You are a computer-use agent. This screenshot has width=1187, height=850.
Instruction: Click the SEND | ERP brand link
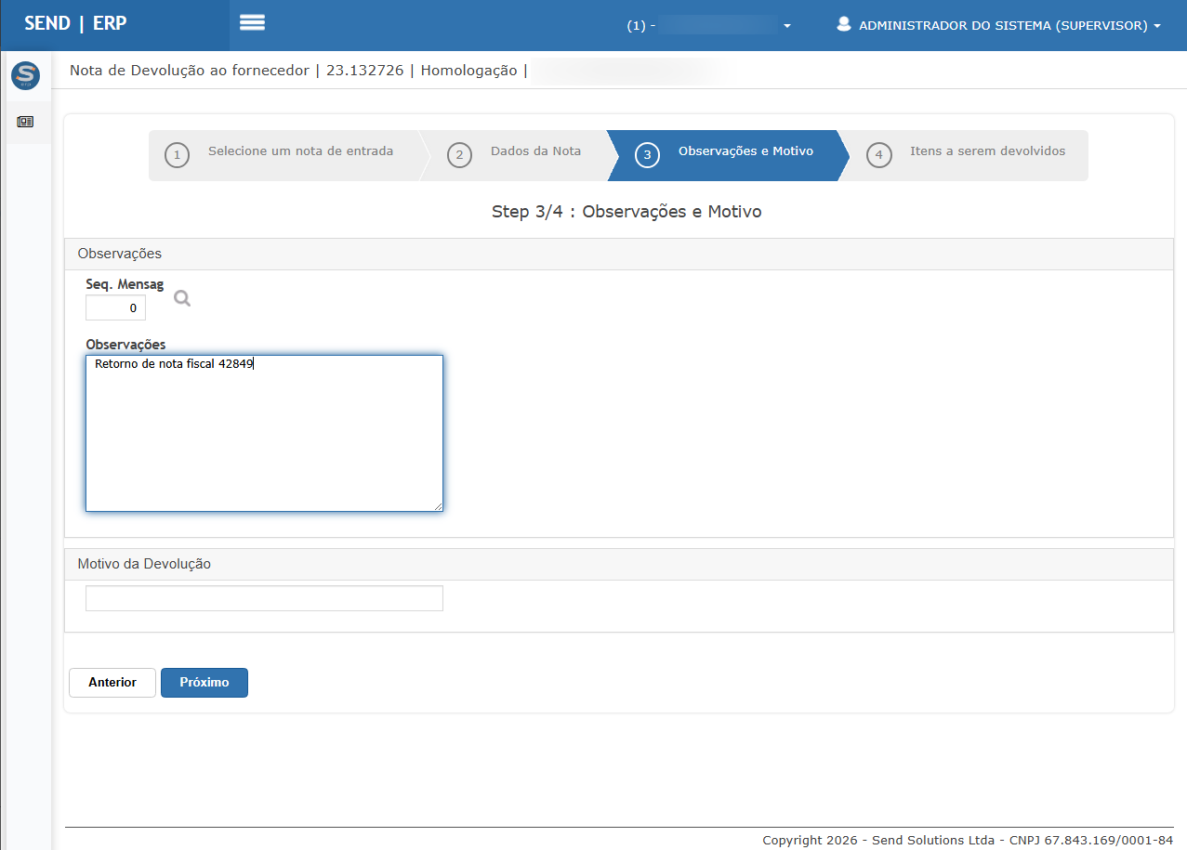click(x=75, y=24)
